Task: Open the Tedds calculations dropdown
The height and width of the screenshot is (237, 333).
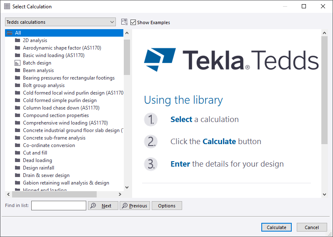Action: (60, 22)
